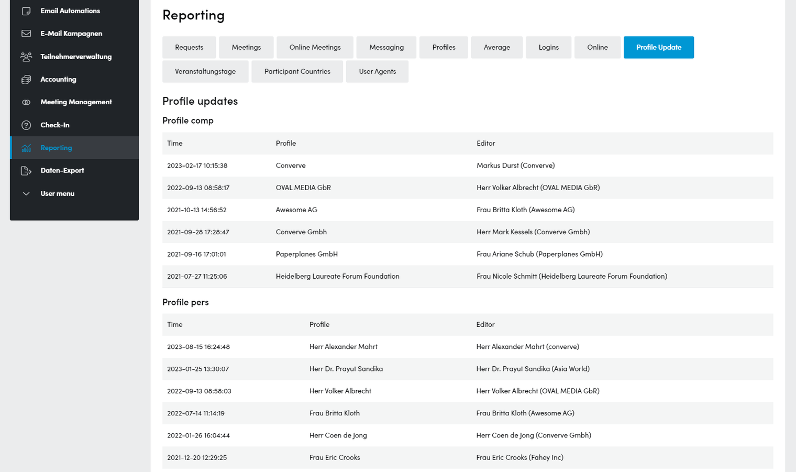796x472 pixels.
Task: Click the Awesome AG profile cell
Action: (296, 210)
